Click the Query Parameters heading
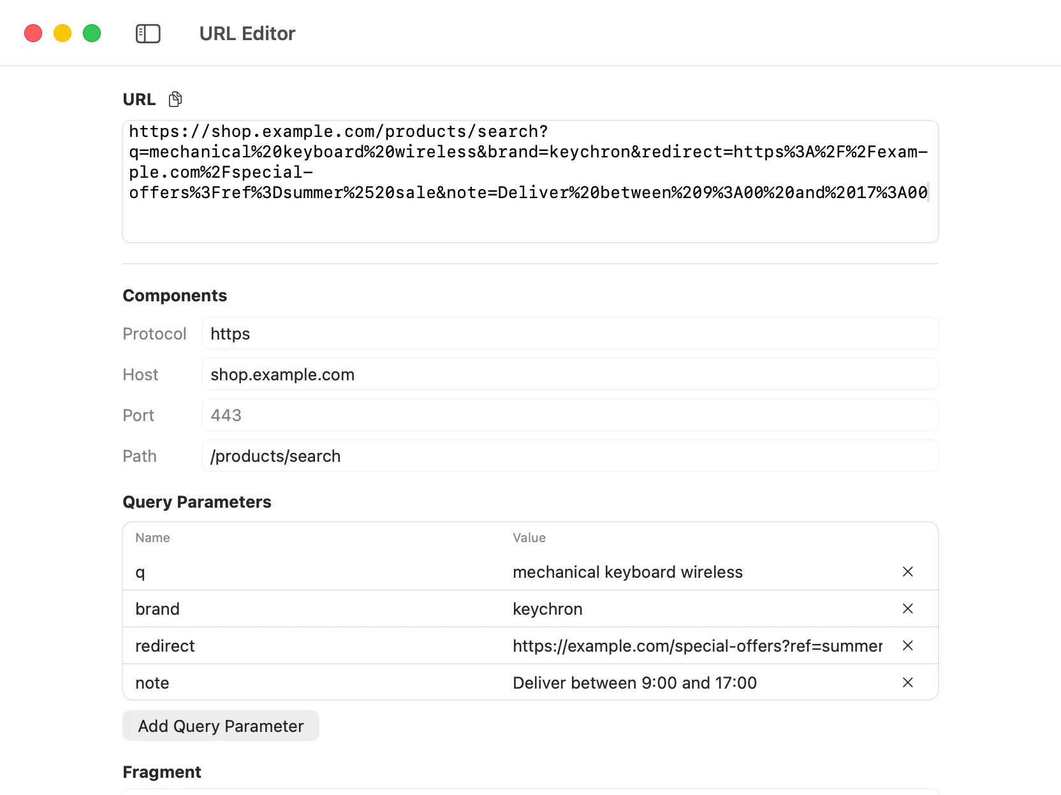 click(x=197, y=502)
